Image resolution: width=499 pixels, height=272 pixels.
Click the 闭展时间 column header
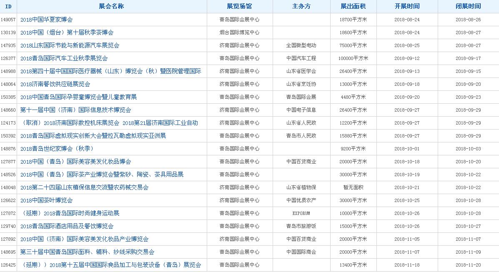(x=468, y=6)
